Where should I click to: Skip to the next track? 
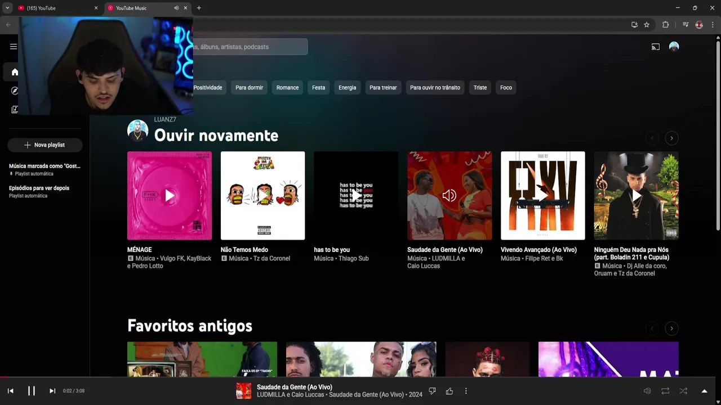coord(52,391)
